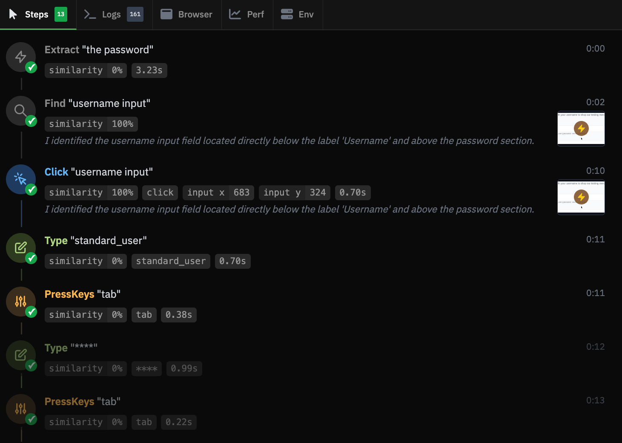Select the PressKeys sliders icon

tap(21, 302)
